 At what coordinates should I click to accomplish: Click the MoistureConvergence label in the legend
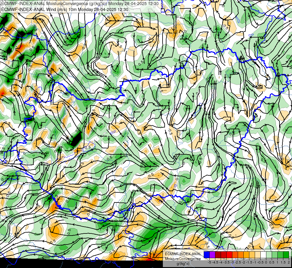click(x=183, y=259)
